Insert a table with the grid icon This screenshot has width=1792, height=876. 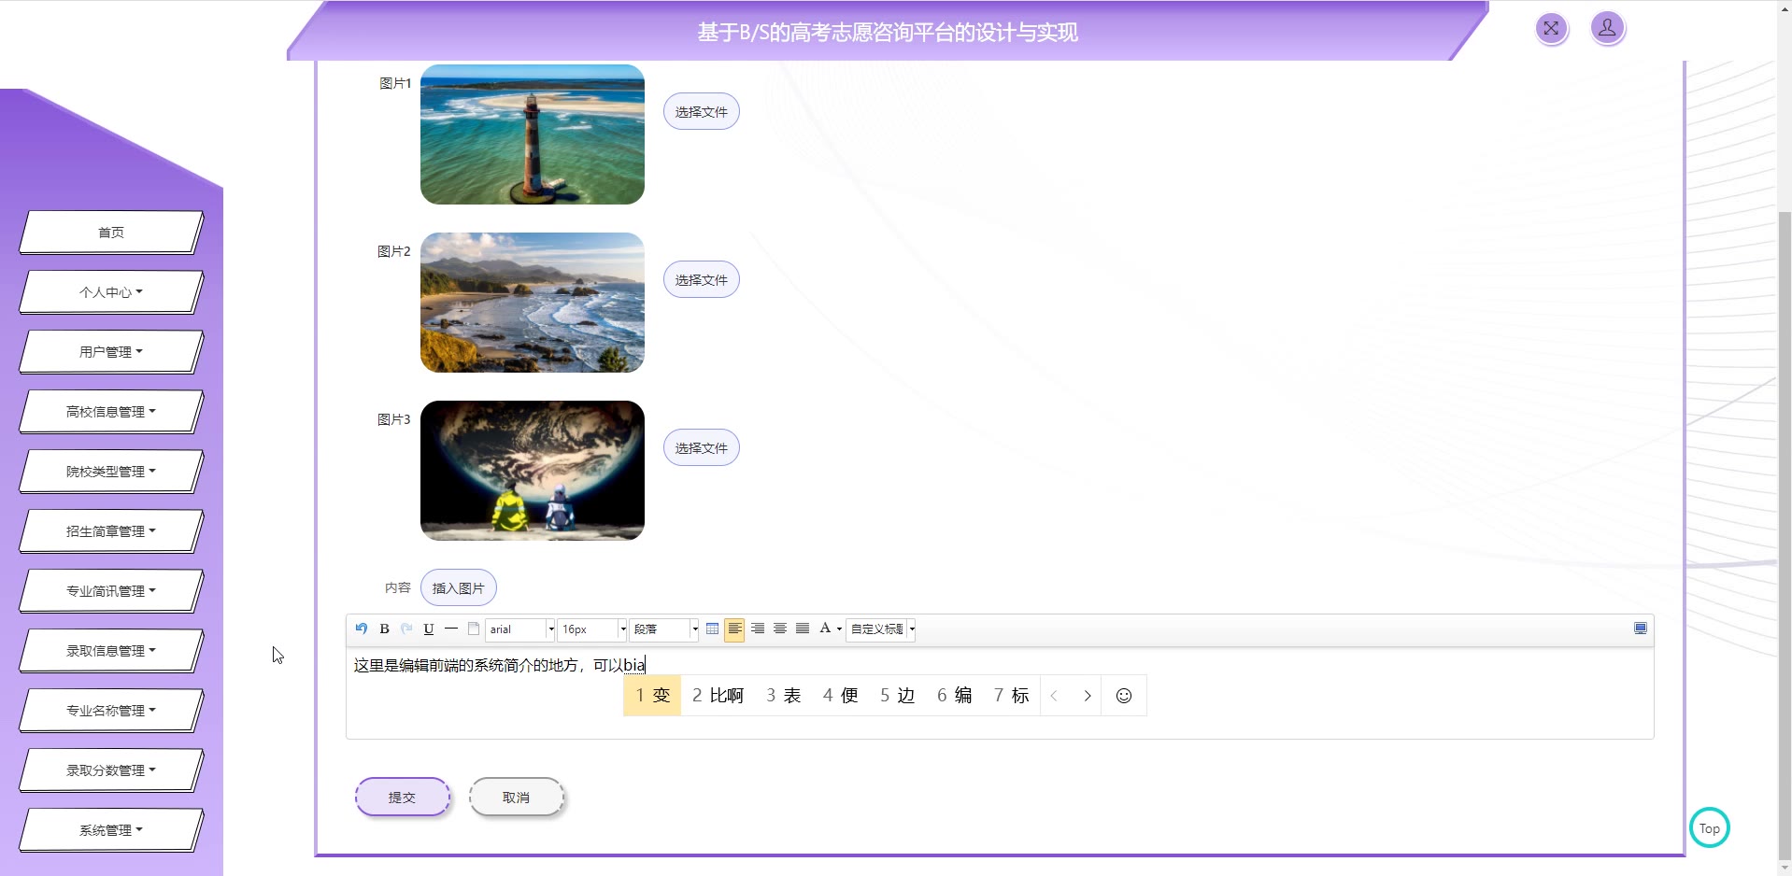coord(713,629)
